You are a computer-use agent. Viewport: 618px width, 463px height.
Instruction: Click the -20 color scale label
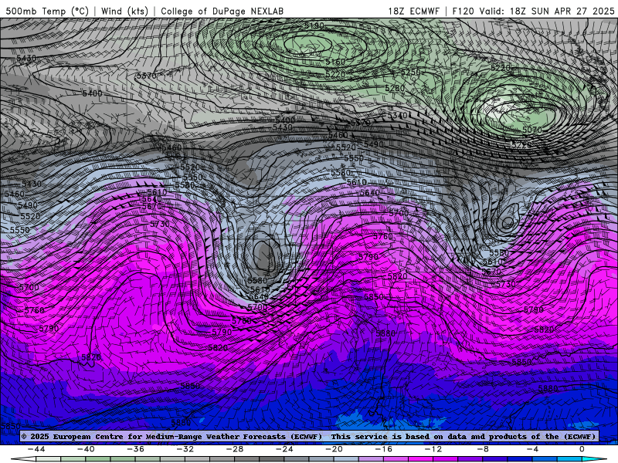tap(334, 449)
